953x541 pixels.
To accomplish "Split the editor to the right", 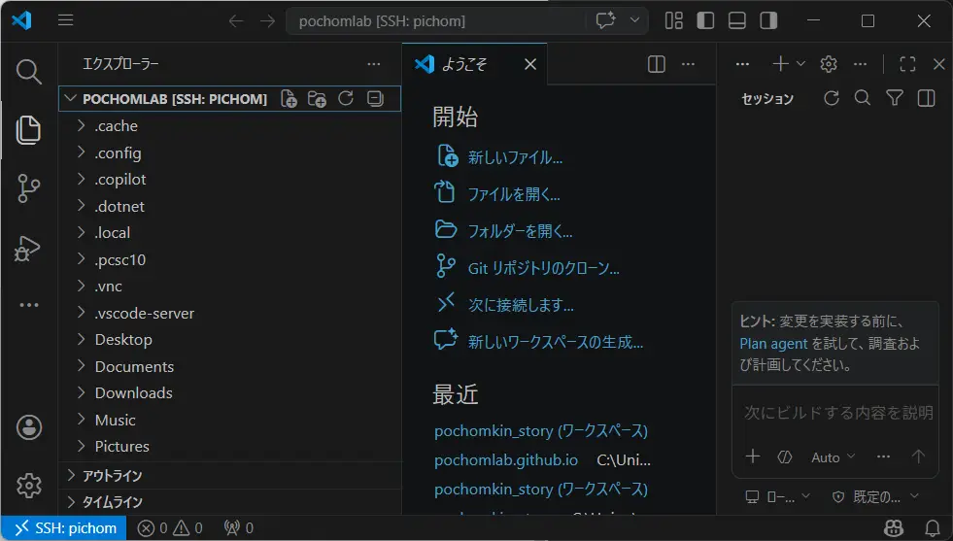I will 657,64.
